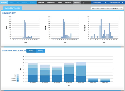Click the 09-21-2015 stacked bar

click(33, 72)
